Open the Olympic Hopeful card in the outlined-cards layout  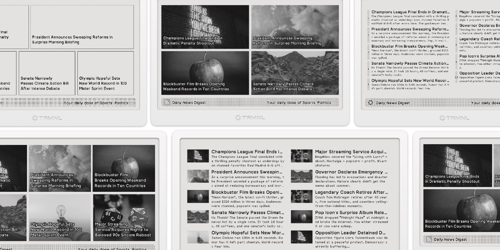point(105,73)
